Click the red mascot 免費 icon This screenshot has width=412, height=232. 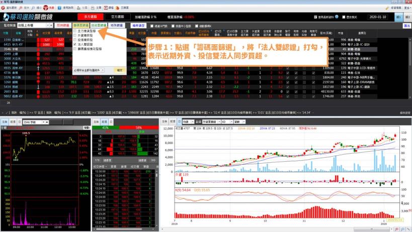point(46,8)
